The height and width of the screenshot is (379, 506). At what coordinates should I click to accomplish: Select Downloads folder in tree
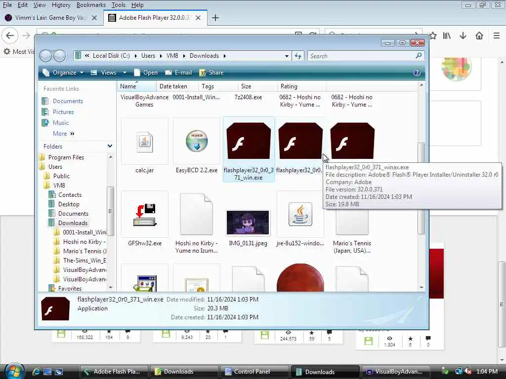click(73, 223)
